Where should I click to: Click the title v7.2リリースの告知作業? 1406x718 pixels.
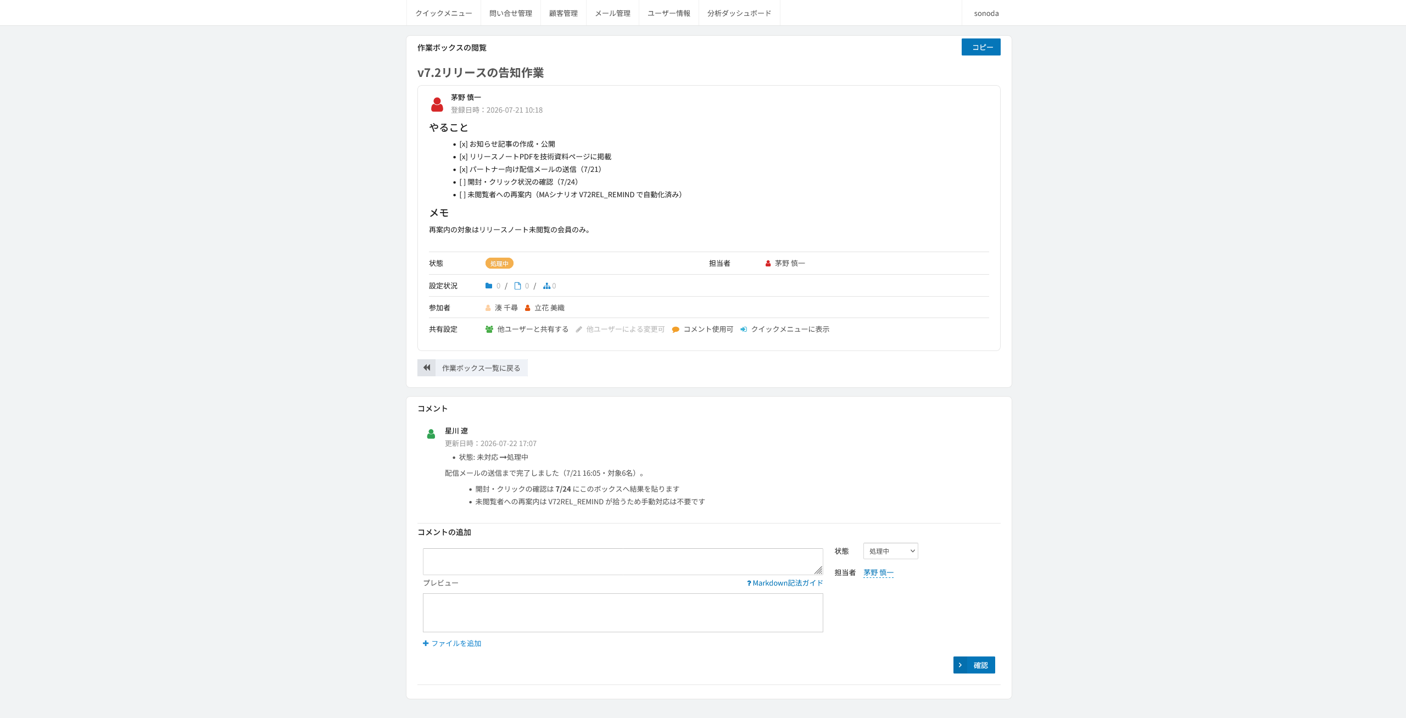point(481,73)
